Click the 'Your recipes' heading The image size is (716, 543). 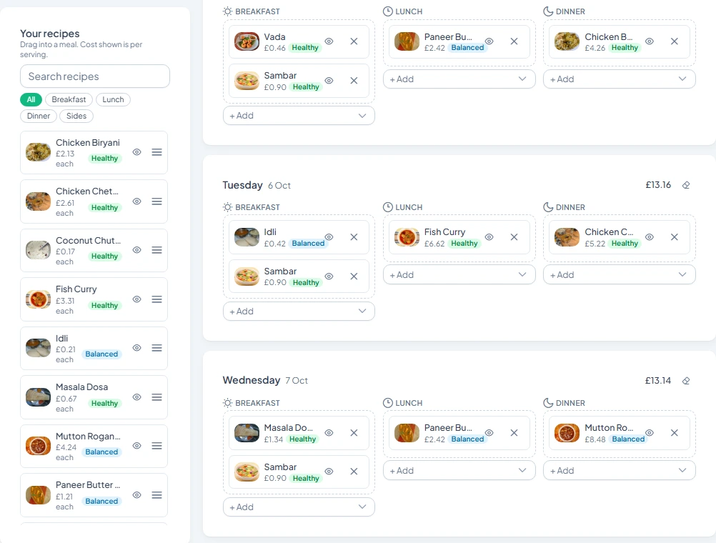(x=50, y=34)
